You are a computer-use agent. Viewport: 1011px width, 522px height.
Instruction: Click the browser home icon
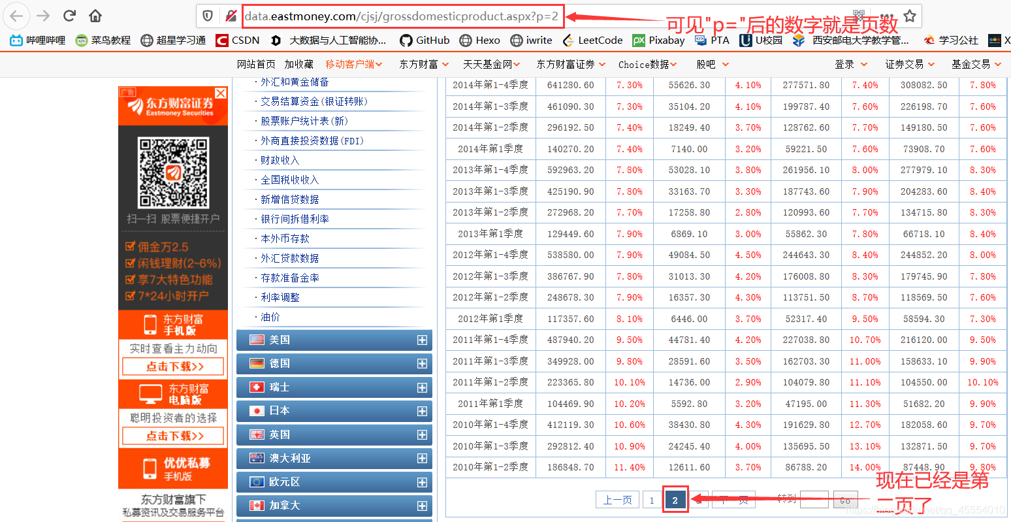coord(95,14)
